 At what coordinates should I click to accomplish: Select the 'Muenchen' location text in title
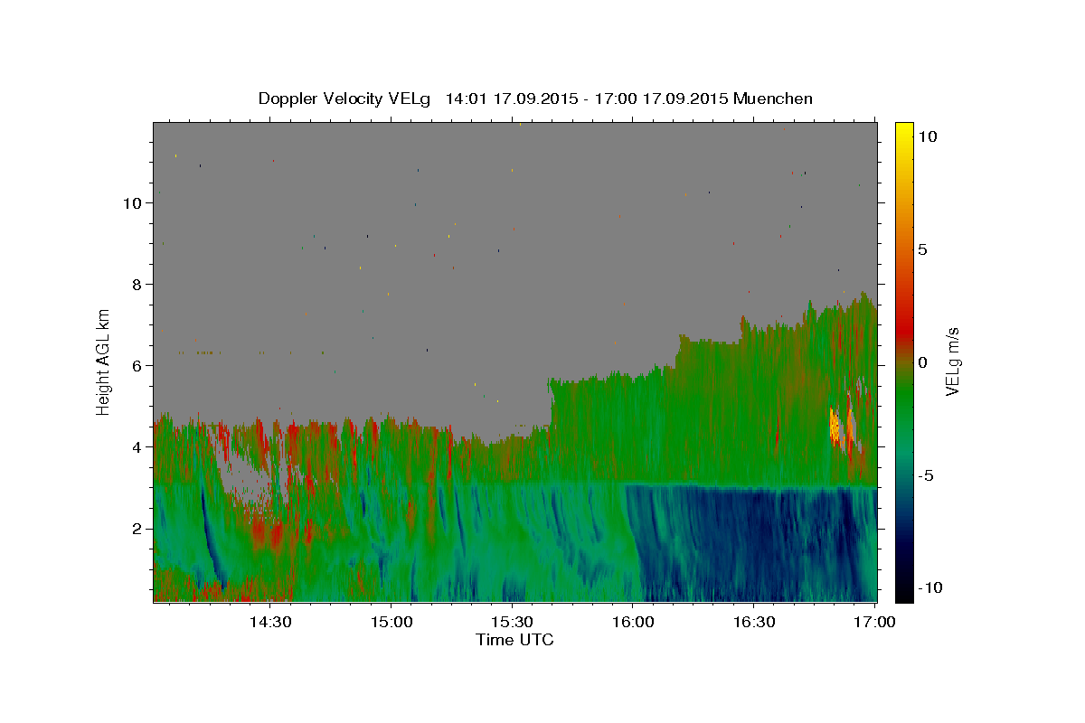(773, 99)
